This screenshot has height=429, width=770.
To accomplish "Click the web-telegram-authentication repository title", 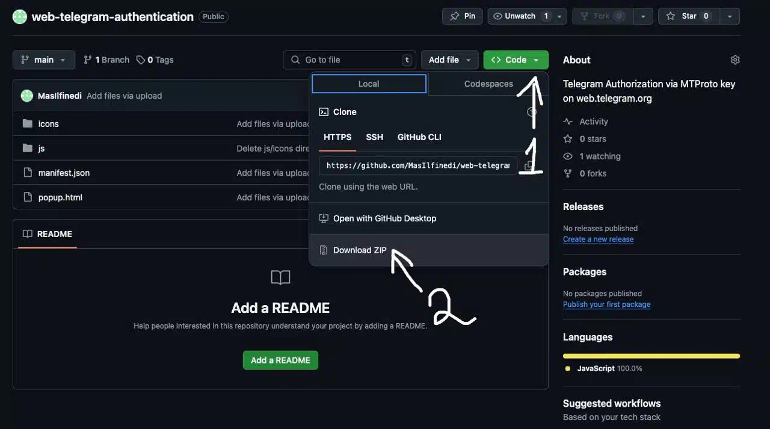I will pyautogui.click(x=112, y=17).
